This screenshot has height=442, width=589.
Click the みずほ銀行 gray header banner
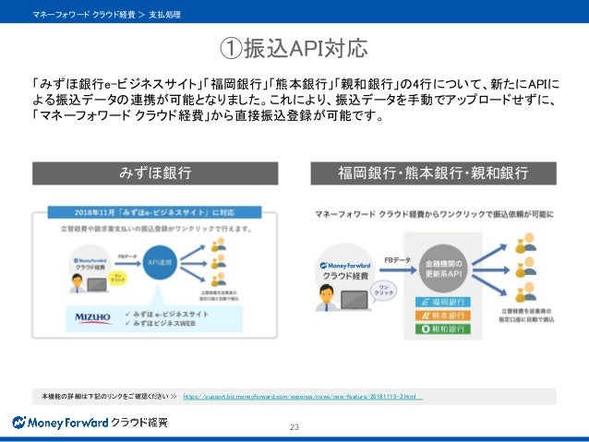[x=155, y=173]
